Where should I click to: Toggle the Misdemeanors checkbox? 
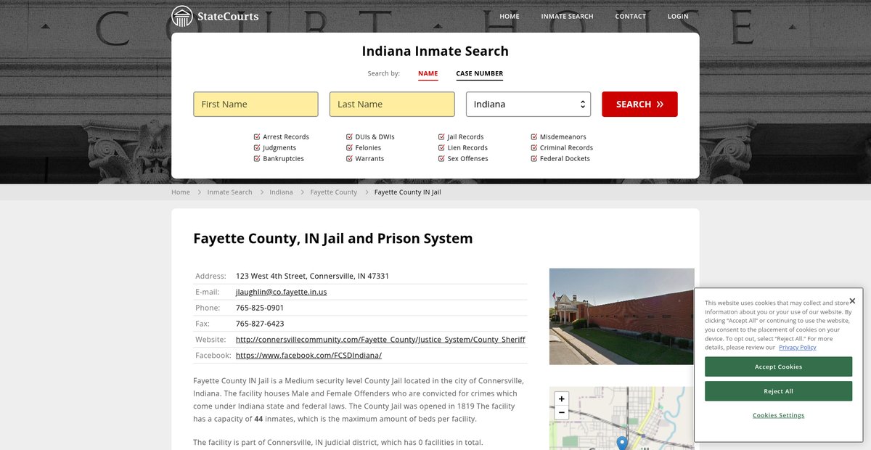(534, 136)
